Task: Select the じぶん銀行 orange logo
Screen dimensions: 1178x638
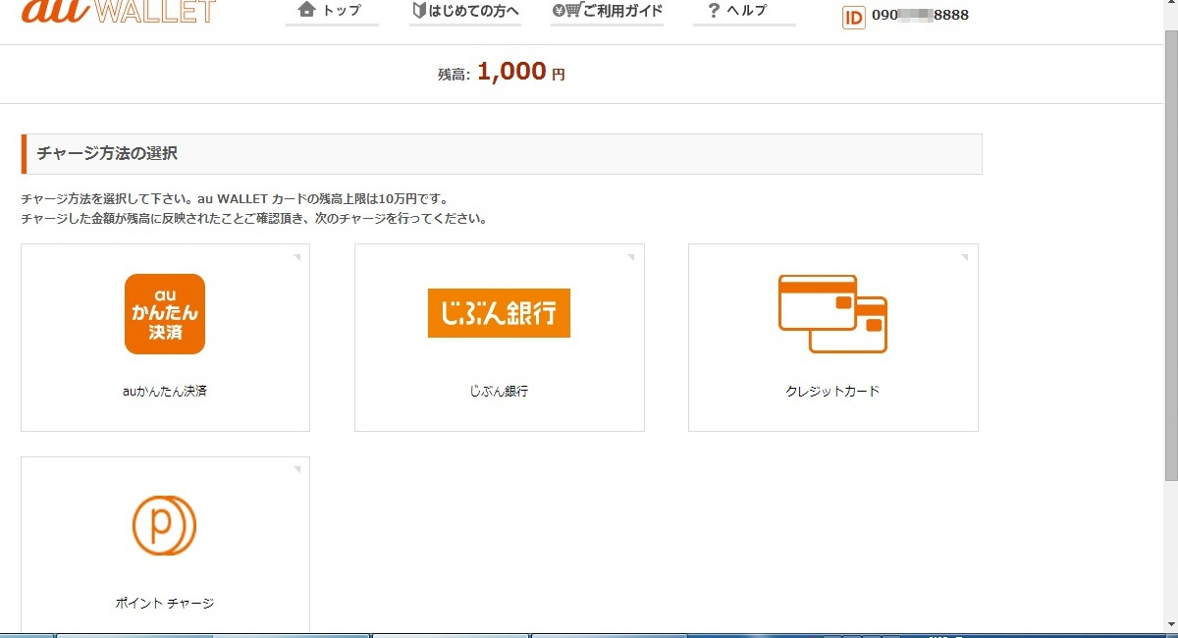Action: point(499,313)
